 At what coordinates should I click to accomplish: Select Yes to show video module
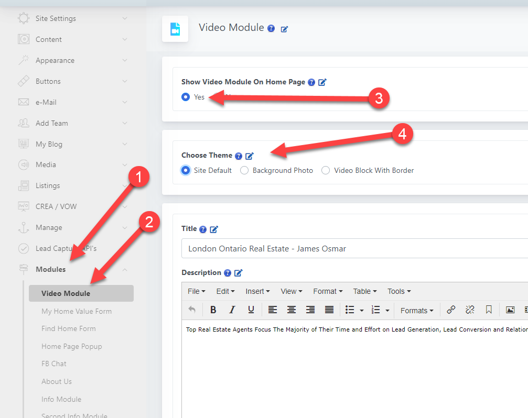click(x=186, y=97)
